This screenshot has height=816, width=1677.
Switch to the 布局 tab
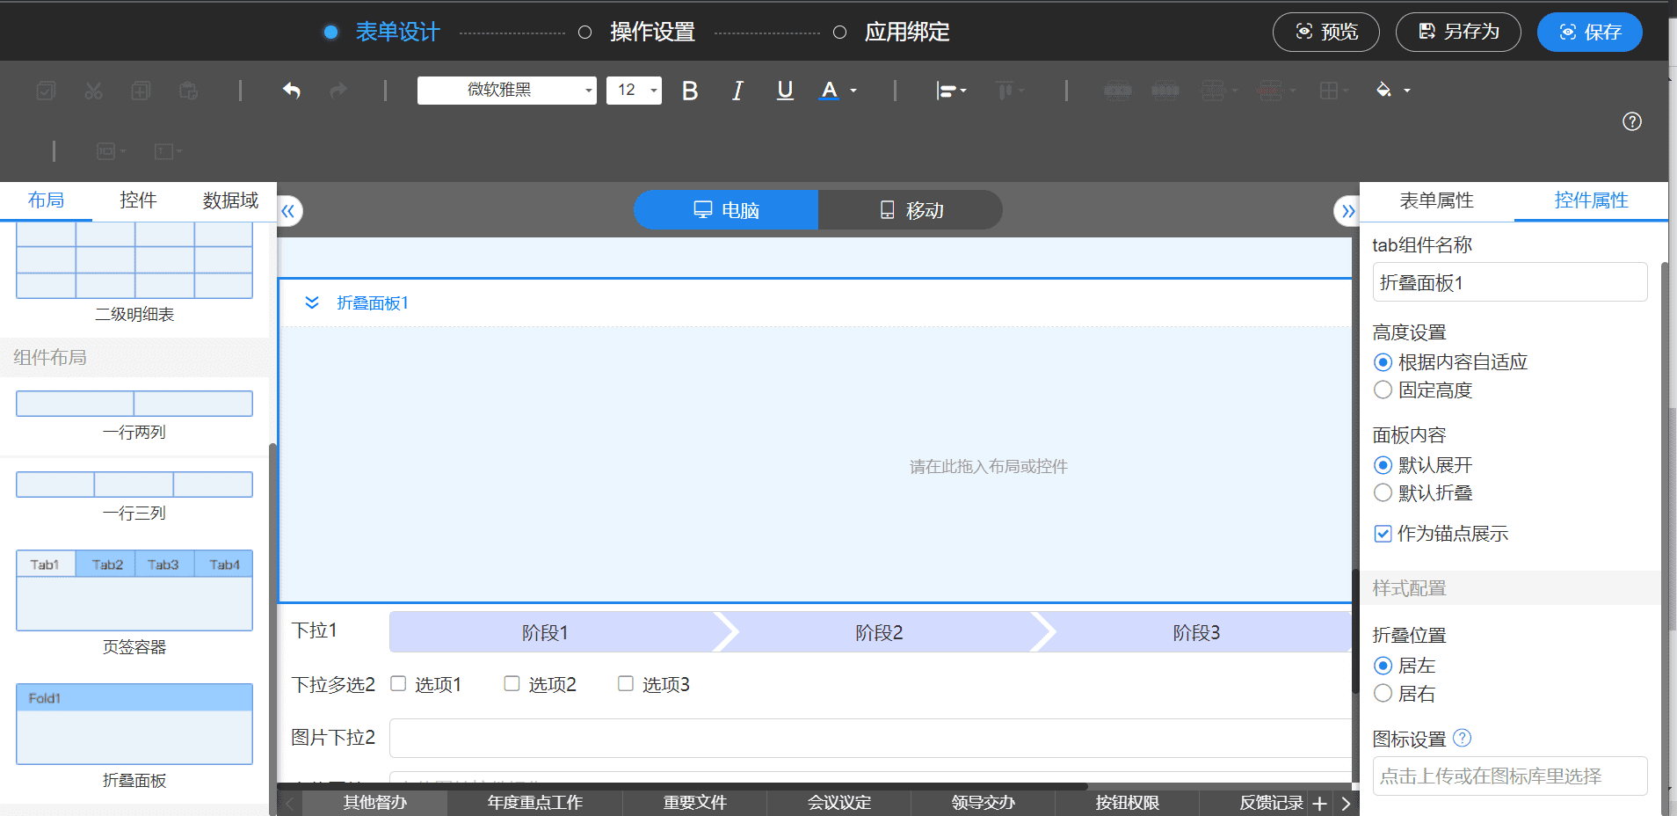46,200
